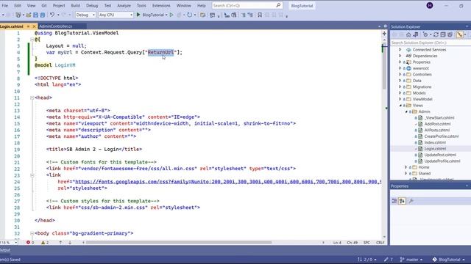Open the Analyze menu
The width and height of the screenshot is (471, 264).
tap(124, 5)
